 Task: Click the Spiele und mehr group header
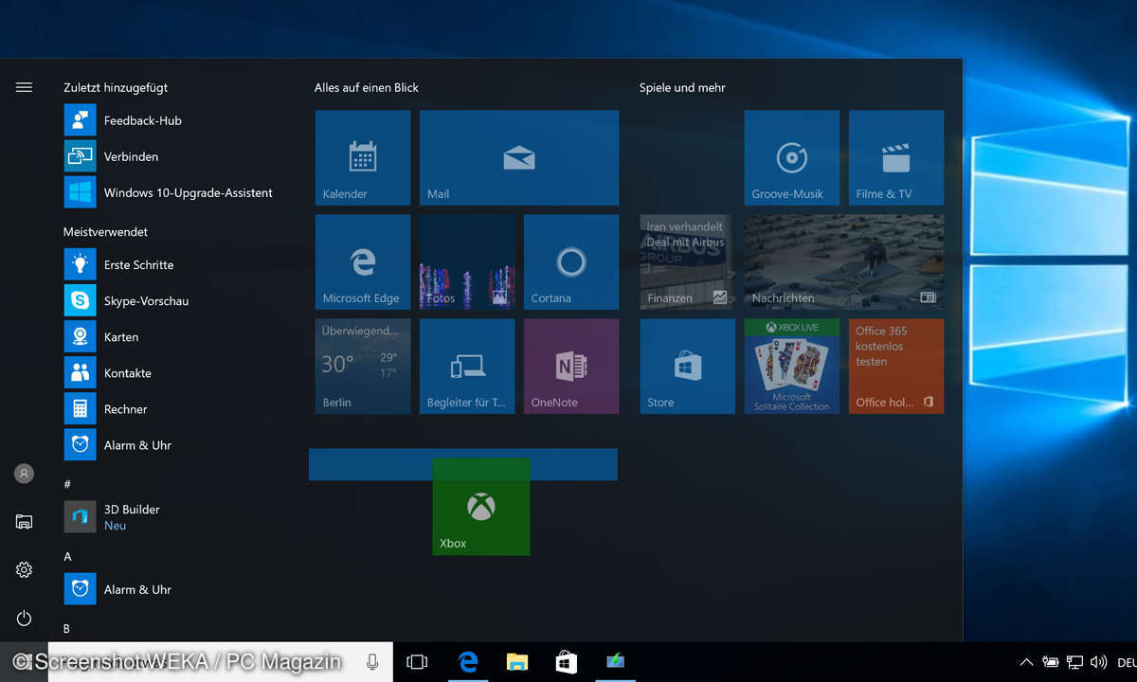tap(682, 87)
